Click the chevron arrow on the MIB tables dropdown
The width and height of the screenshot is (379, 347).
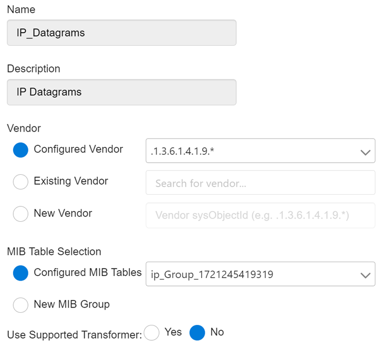(365, 275)
